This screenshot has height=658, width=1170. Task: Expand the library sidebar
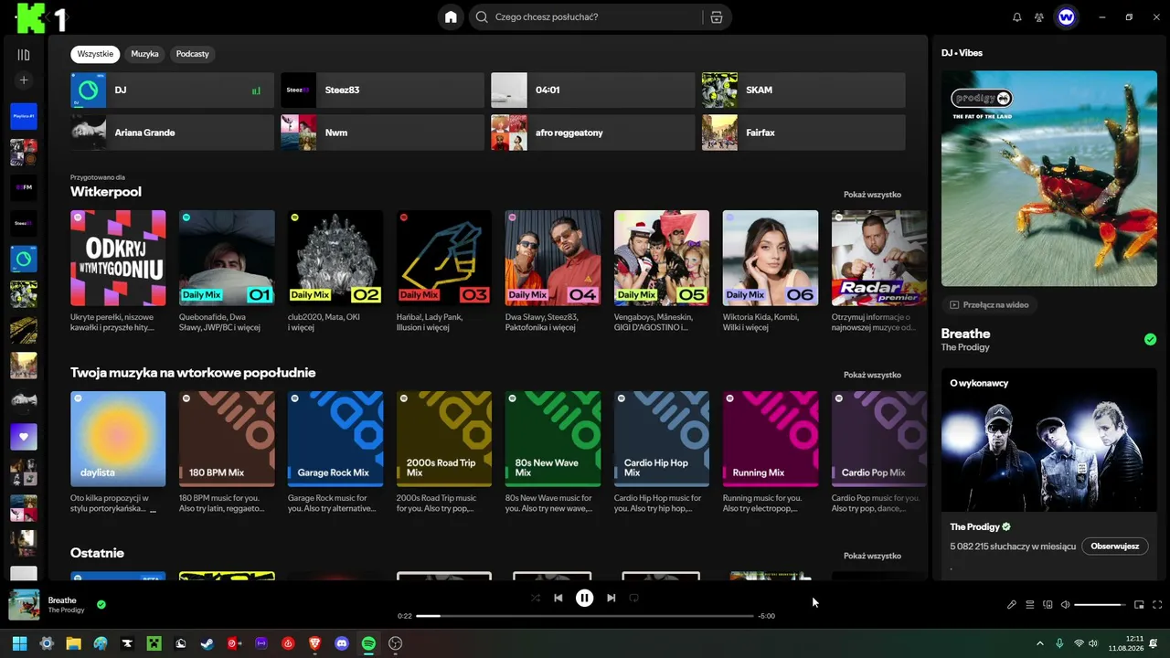[24, 55]
